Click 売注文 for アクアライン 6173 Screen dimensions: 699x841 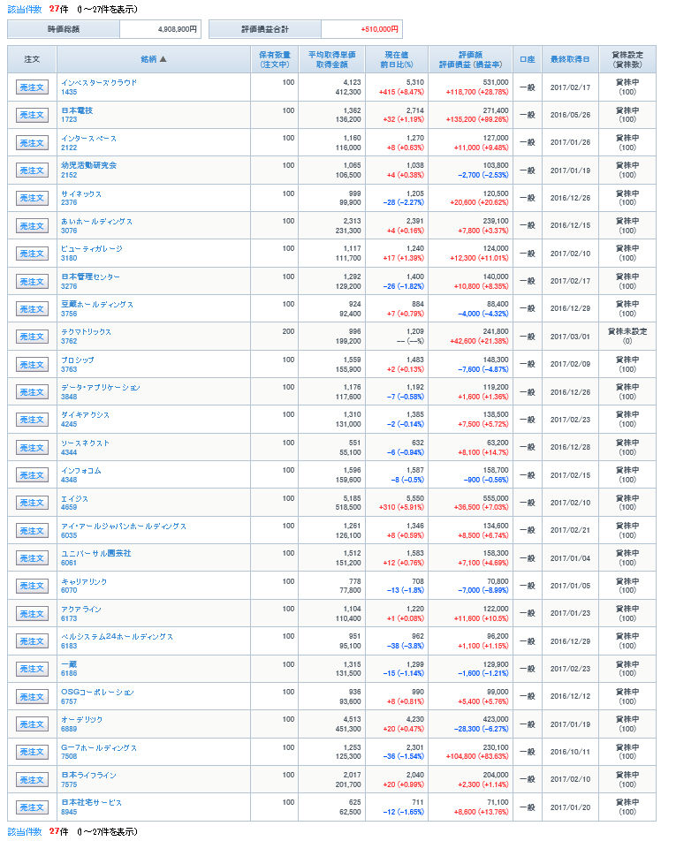(x=32, y=614)
